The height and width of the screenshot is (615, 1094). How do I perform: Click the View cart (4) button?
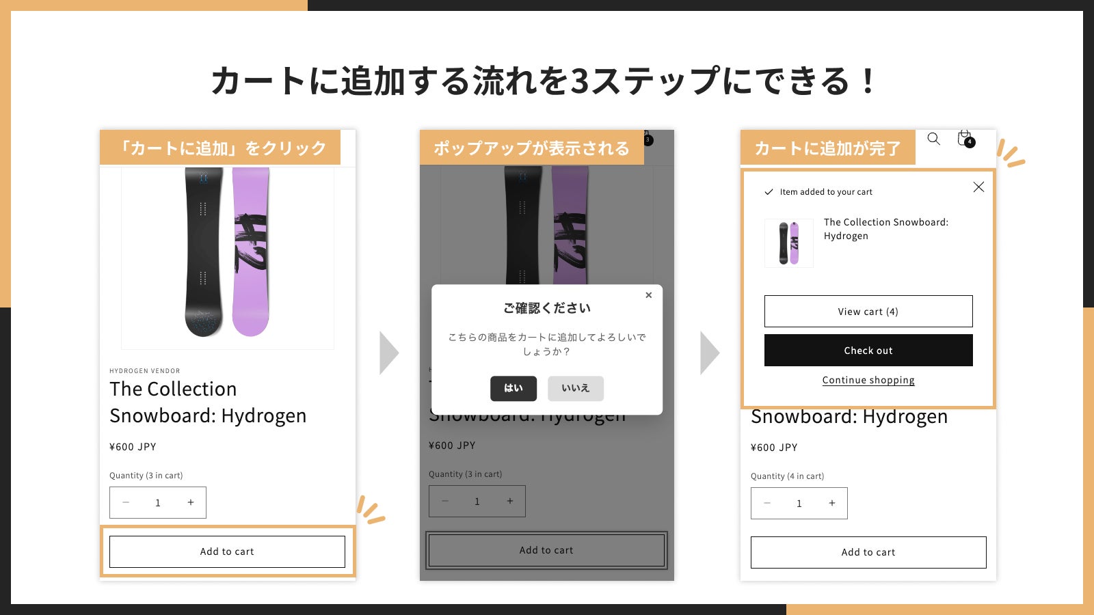(x=868, y=312)
